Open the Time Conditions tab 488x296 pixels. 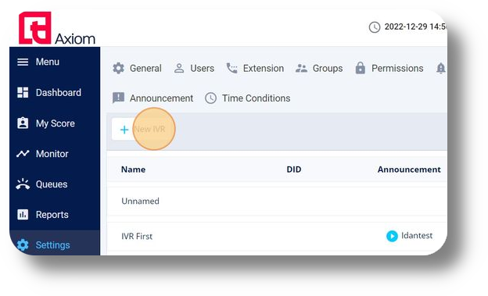point(248,98)
